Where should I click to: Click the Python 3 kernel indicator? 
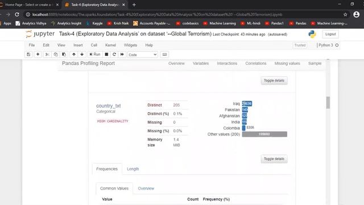coord(328,45)
